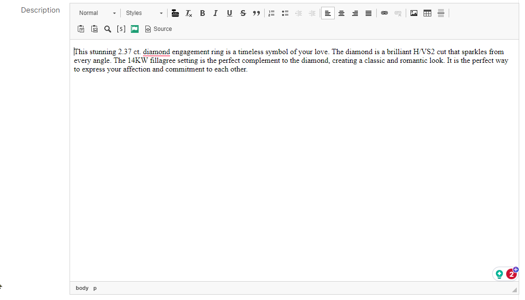Click the Copy Formatting icon
This screenshot has width=525, height=300.
point(175,13)
